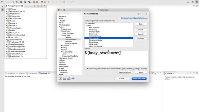
Task: Click the Java perspective icon in top right
Action: (x=197, y=2)
